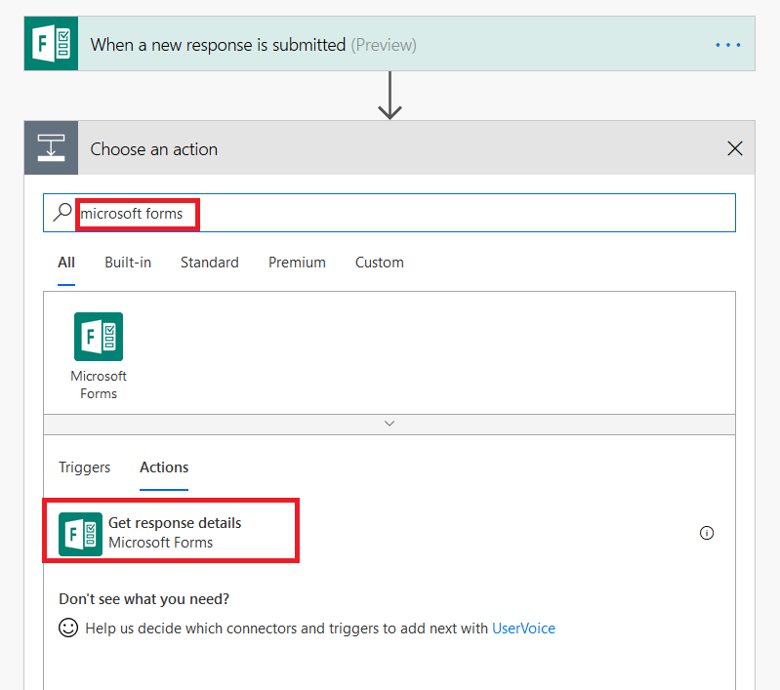Click the Choose an action header icon
780x690 pixels.
point(51,148)
